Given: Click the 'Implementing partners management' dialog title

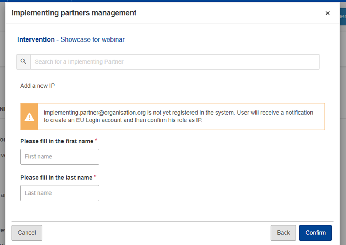Looking at the screenshot, I should click(74, 13).
